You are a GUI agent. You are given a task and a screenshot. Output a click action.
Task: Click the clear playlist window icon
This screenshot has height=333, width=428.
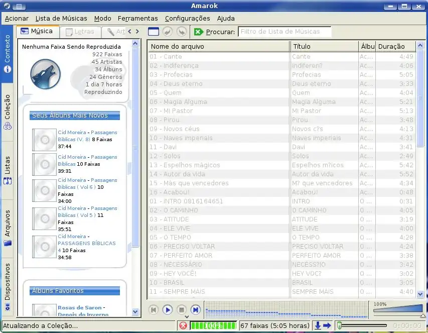(x=154, y=32)
